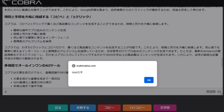The width and height of the screenshot is (224, 112).
Task: Click the COBRA snake logo icon
Action: click(x=6, y=3)
